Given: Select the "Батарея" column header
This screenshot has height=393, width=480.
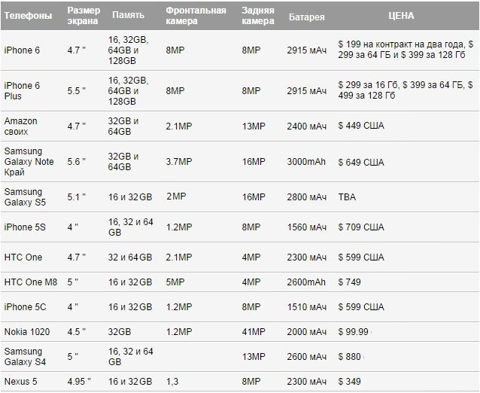Looking at the screenshot, I should pyautogui.click(x=305, y=15).
